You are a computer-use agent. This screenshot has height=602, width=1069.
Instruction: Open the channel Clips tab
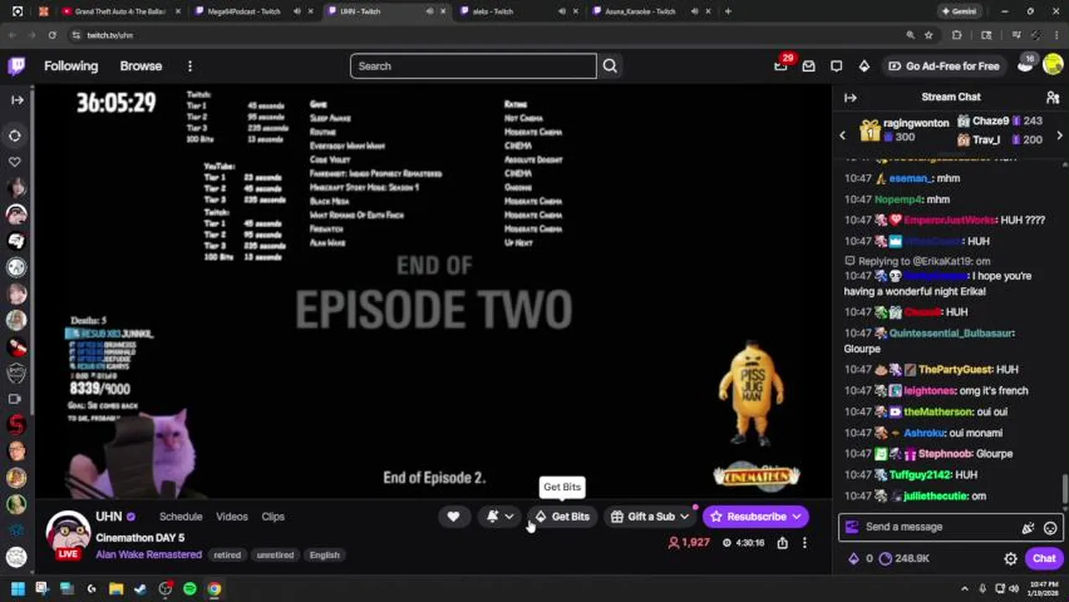pyautogui.click(x=273, y=517)
